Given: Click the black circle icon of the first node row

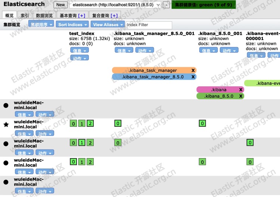Looking at the screenshot, I should (6, 105).
